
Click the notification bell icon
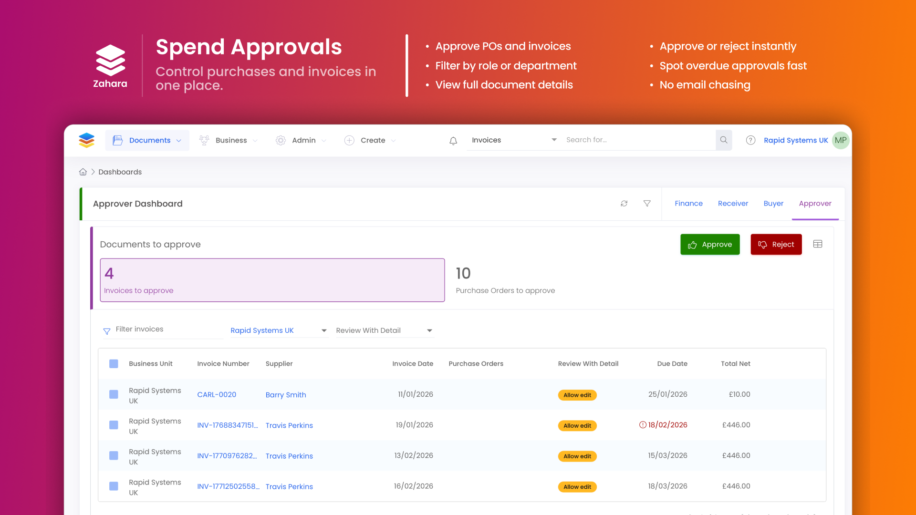[453, 141]
